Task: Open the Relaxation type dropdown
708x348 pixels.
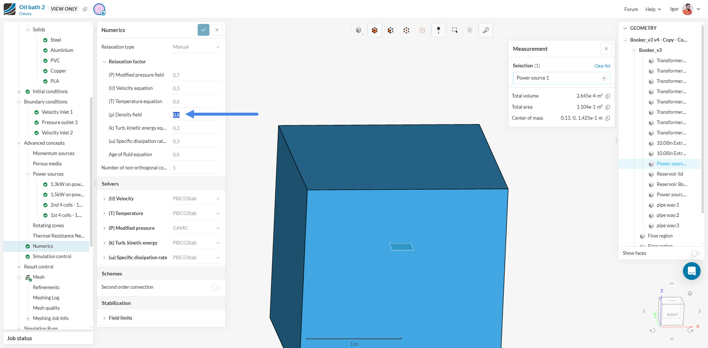Action: click(197, 47)
